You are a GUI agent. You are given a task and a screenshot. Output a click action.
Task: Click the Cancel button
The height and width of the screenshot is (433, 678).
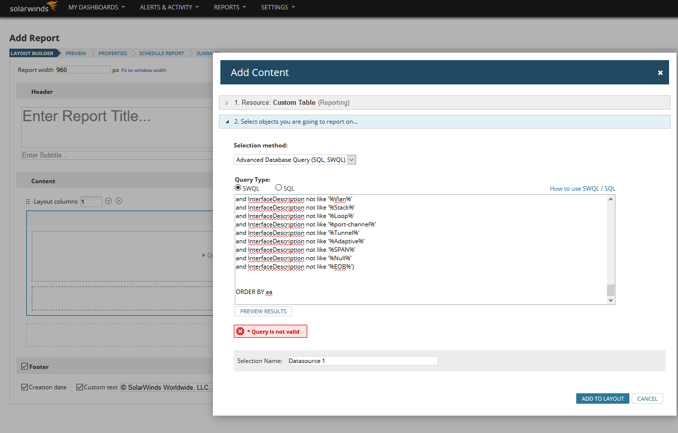coord(647,399)
